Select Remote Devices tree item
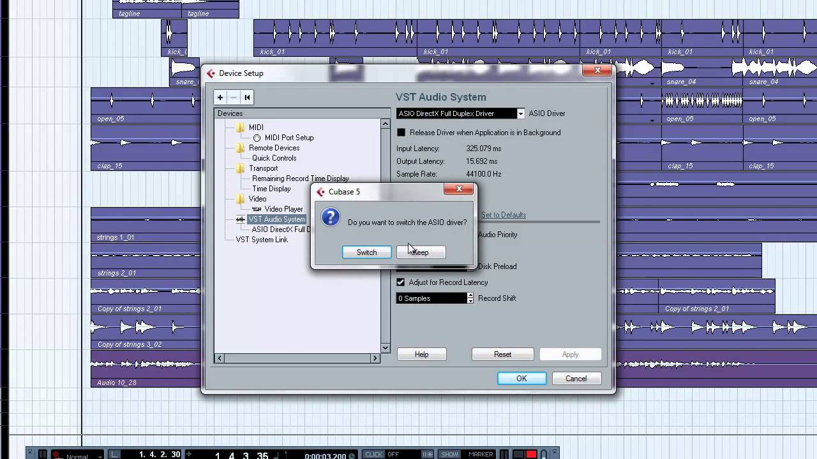The width and height of the screenshot is (817, 459). point(274,148)
